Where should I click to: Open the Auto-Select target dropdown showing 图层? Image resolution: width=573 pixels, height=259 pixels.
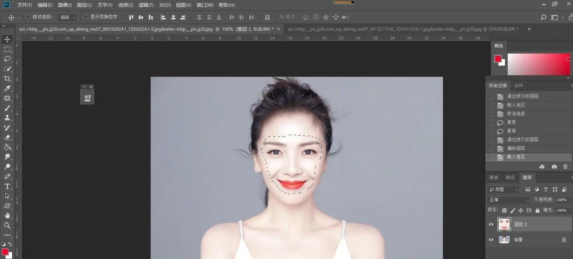pyautogui.click(x=67, y=17)
